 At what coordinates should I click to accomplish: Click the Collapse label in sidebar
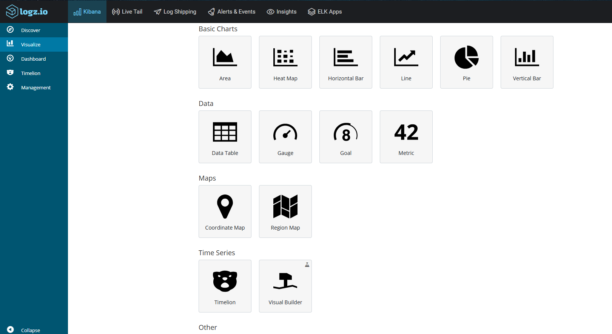[x=31, y=330]
